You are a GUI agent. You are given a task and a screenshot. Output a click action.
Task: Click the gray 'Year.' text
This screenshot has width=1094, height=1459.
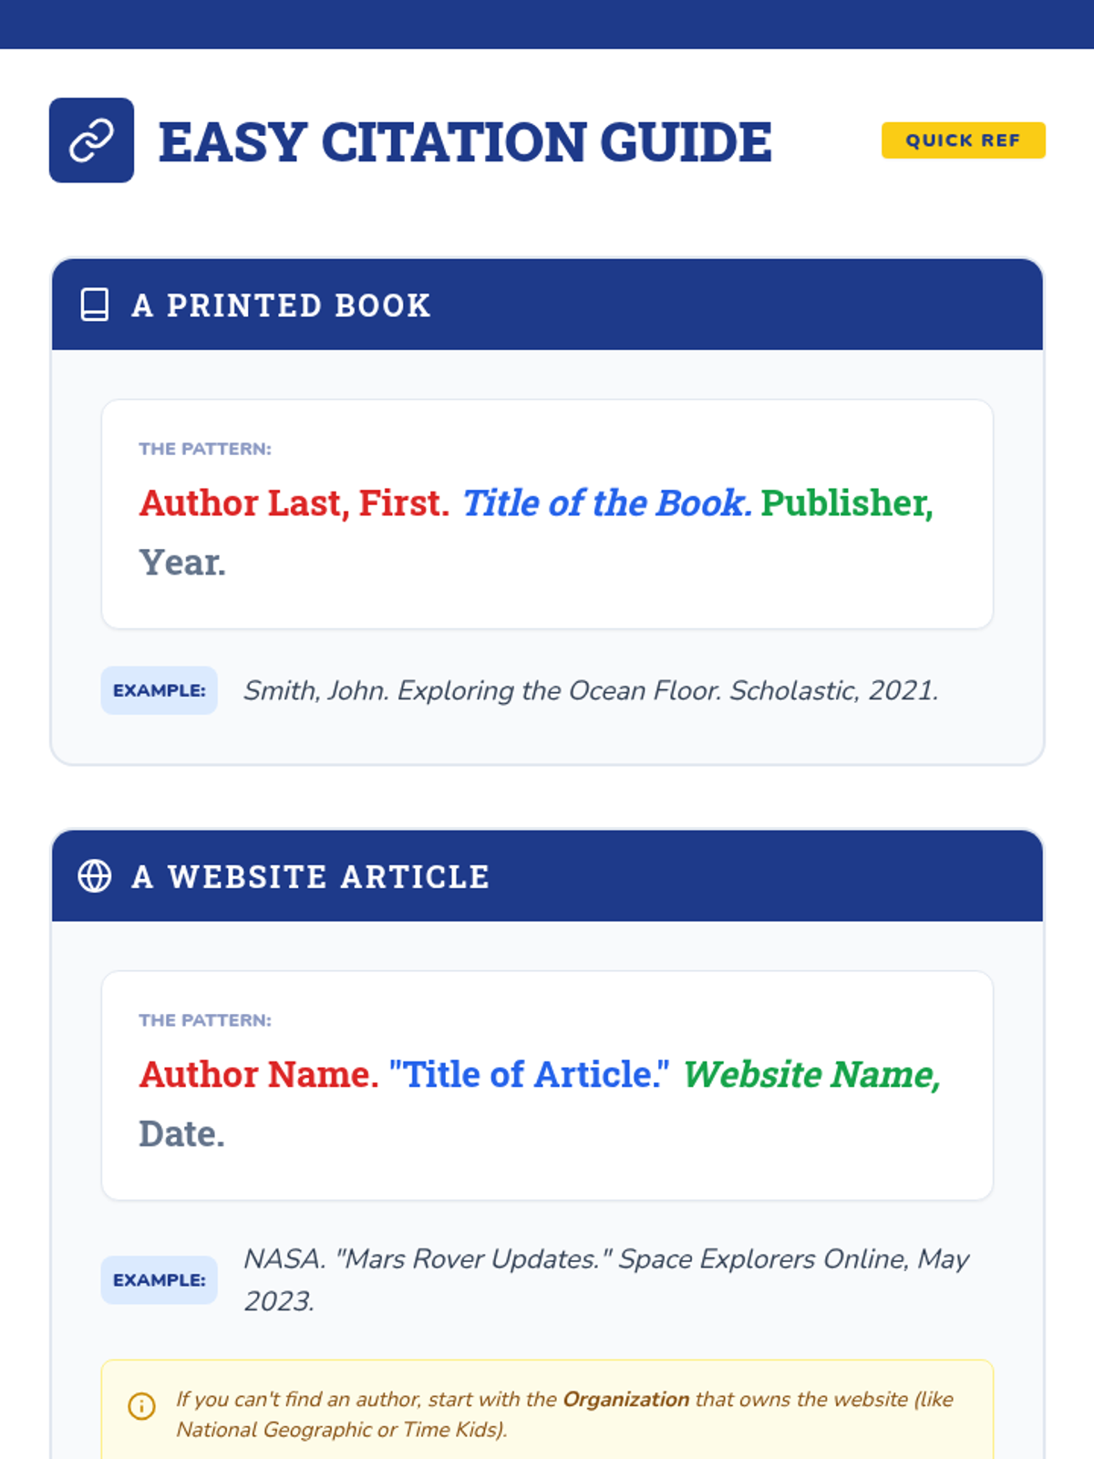tap(182, 563)
